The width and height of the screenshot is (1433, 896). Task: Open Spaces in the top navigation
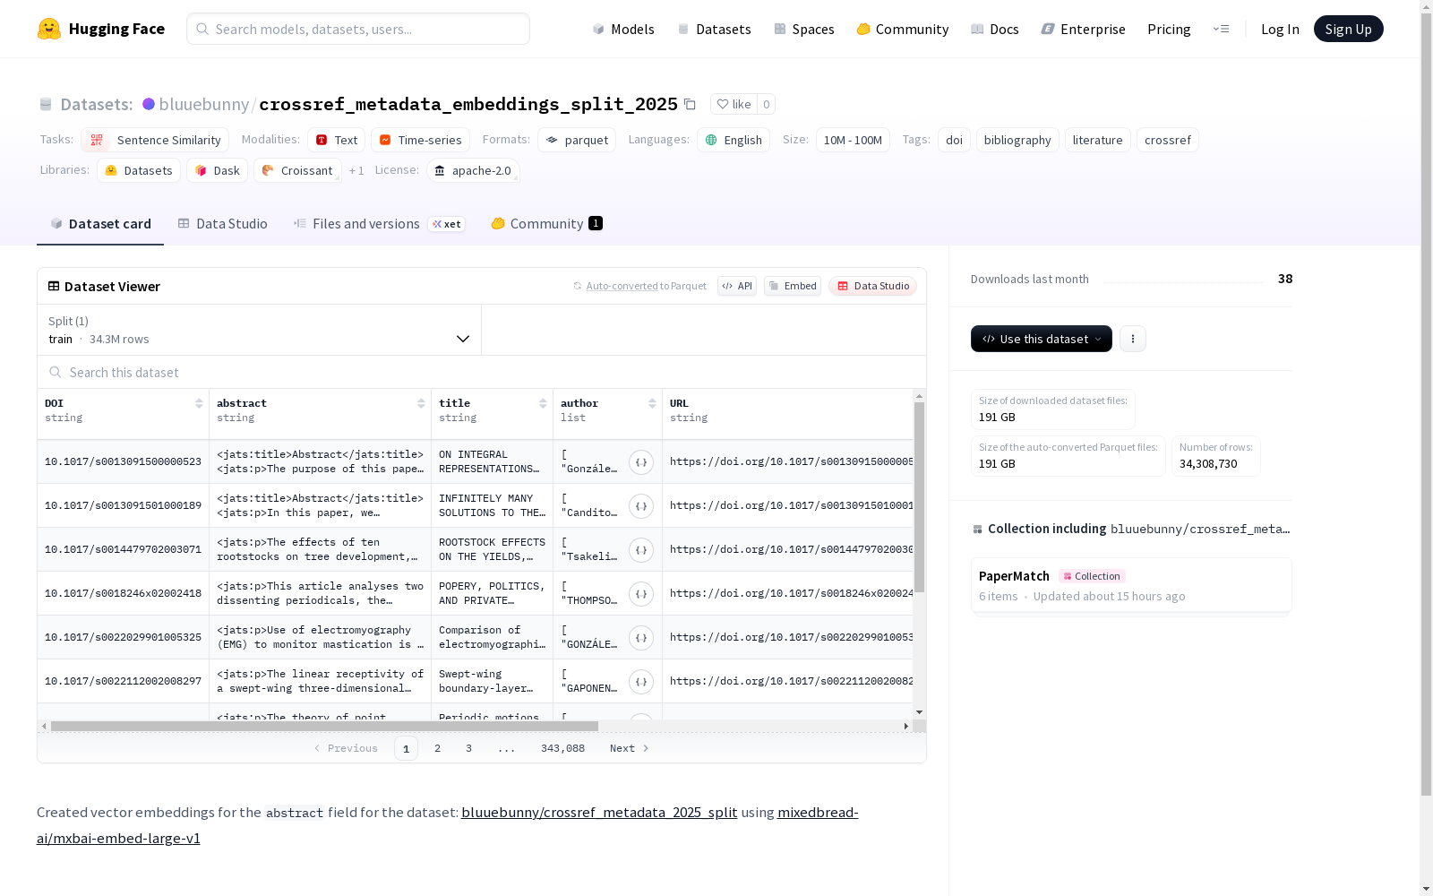pyautogui.click(x=804, y=29)
